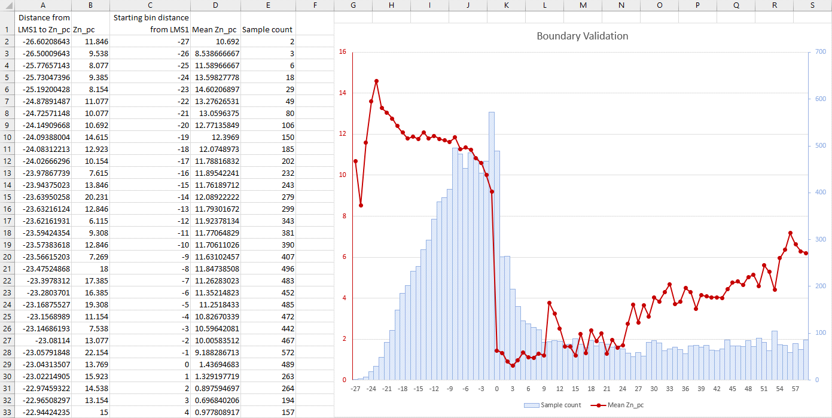Select the chart title Boundary Validation
The width and height of the screenshot is (832, 418).
pos(582,36)
